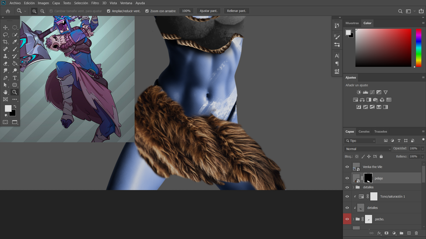The width and height of the screenshot is (426, 239).
Task: Switch to the Canales tab
Action: pos(364,132)
